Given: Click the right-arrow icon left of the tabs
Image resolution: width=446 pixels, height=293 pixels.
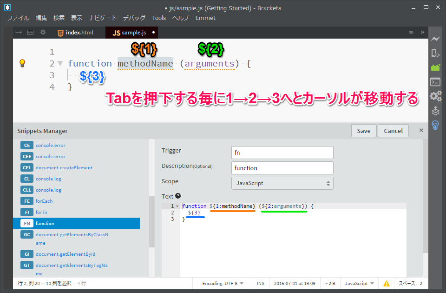Looking at the screenshot, I should (19, 33).
